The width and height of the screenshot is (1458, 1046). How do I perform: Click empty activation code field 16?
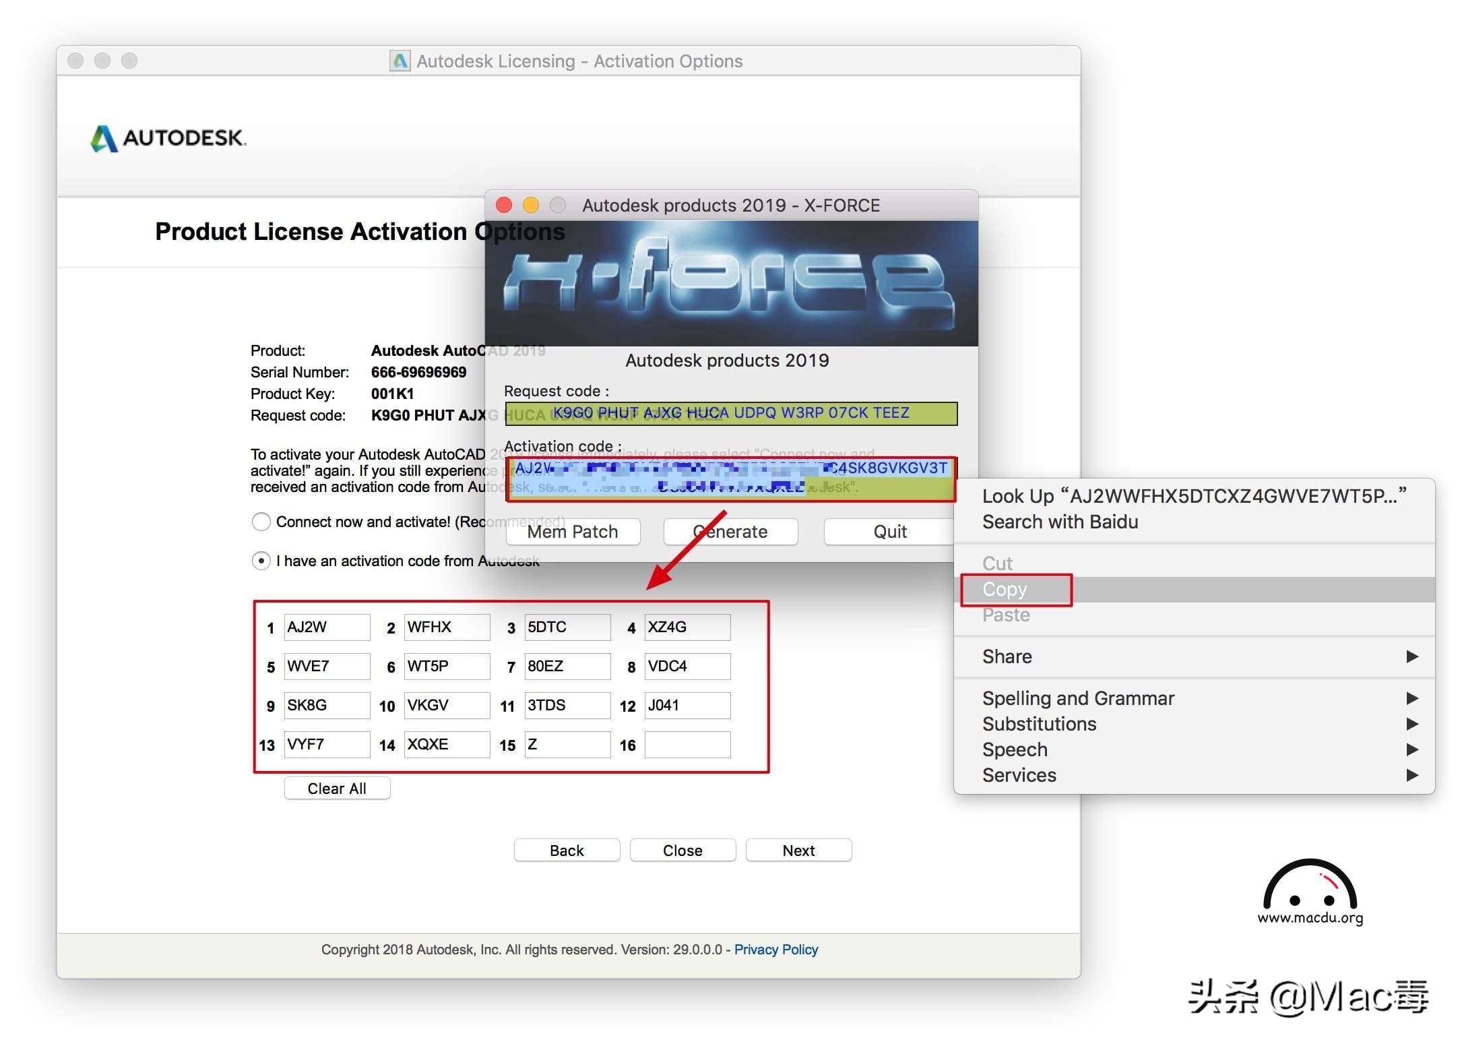pos(687,744)
